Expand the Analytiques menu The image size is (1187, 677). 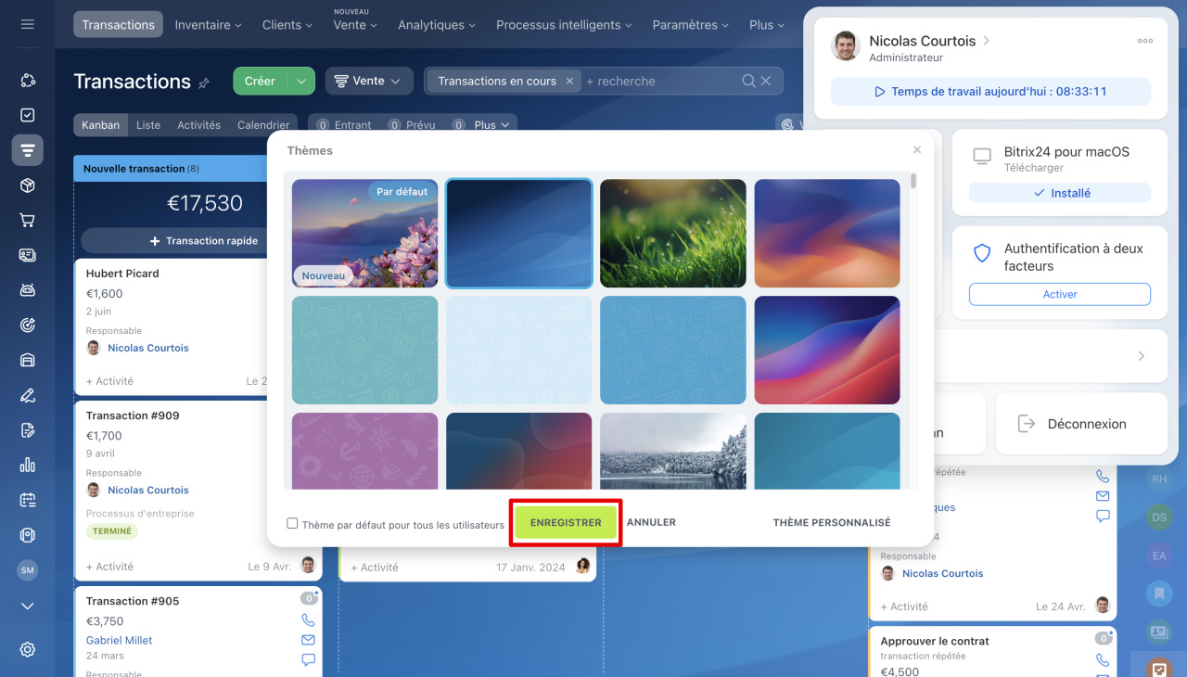click(x=437, y=25)
